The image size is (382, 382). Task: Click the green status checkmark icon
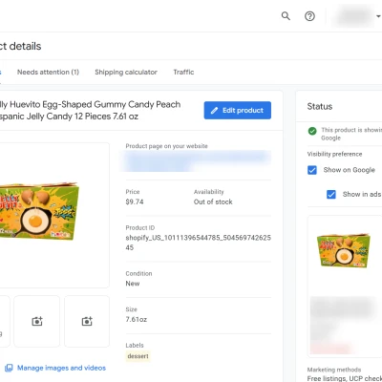pos(312,131)
